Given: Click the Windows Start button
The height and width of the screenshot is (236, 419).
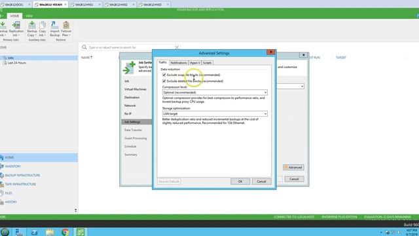Looking at the screenshot, I should tap(5, 231).
